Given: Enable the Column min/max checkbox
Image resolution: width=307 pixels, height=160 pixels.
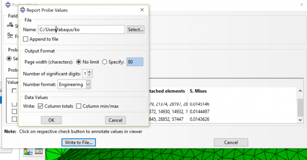Looking at the screenshot, I should (79, 106).
